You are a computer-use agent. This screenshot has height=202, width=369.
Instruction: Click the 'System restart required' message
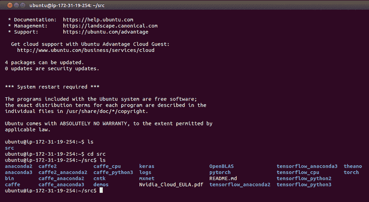[x=52, y=87]
